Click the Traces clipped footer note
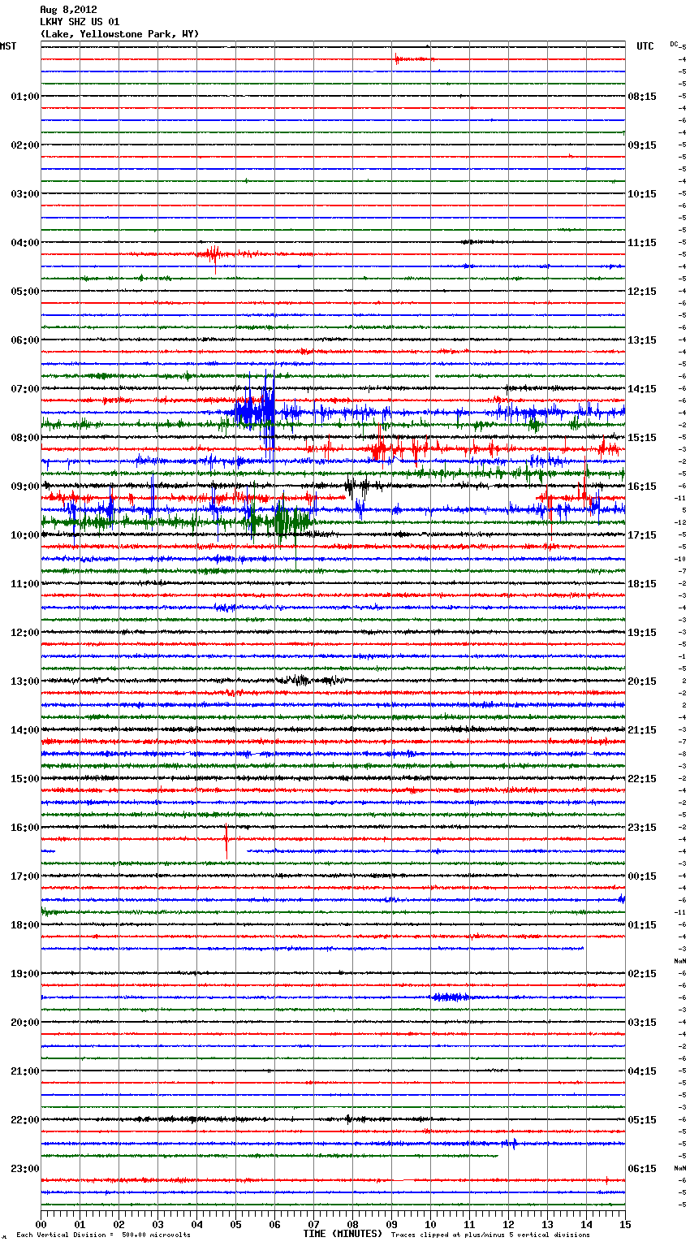This screenshot has width=690, height=1246. [490, 1235]
